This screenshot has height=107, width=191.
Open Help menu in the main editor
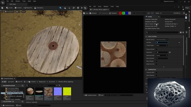coord(34,1)
